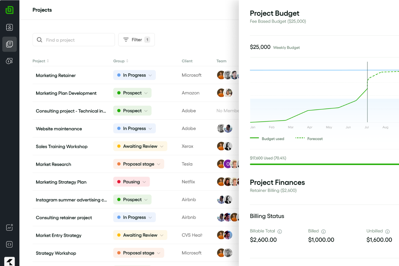399x266 pixels.
Task: Click the Client column header
Action: click(x=187, y=61)
